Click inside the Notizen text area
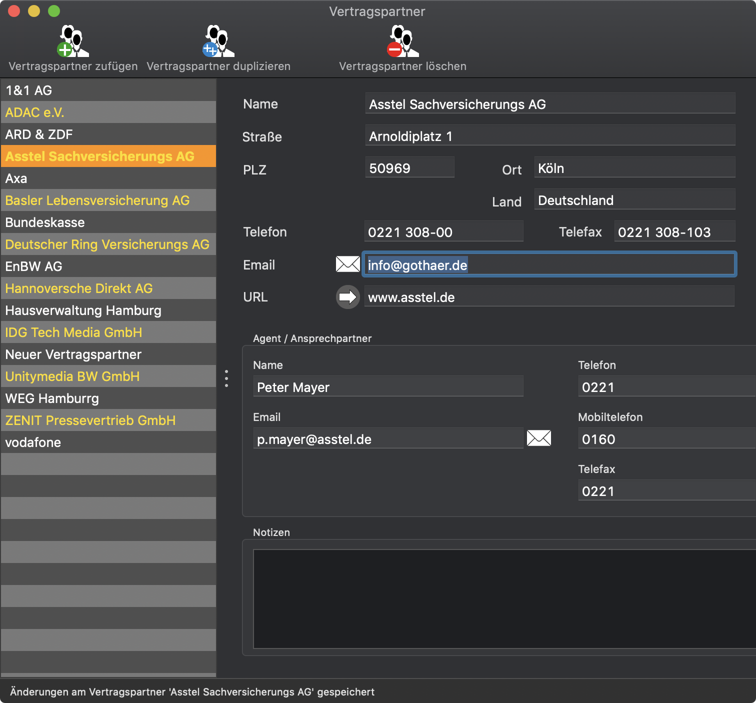 [504, 598]
